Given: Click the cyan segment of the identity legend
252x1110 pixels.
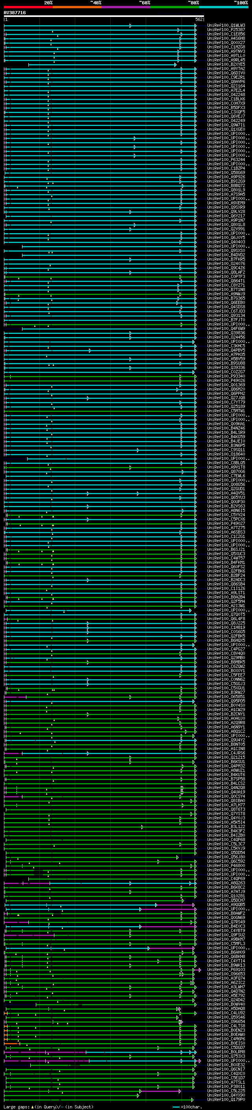Looking at the screenshot, I should click(x=224, y=7).
